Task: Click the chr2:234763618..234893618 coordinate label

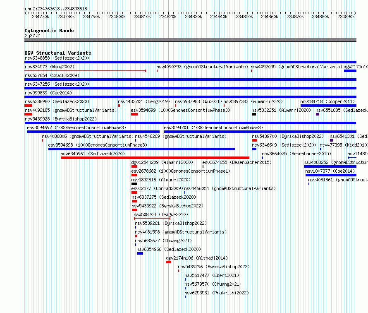Action: point(56,9)
